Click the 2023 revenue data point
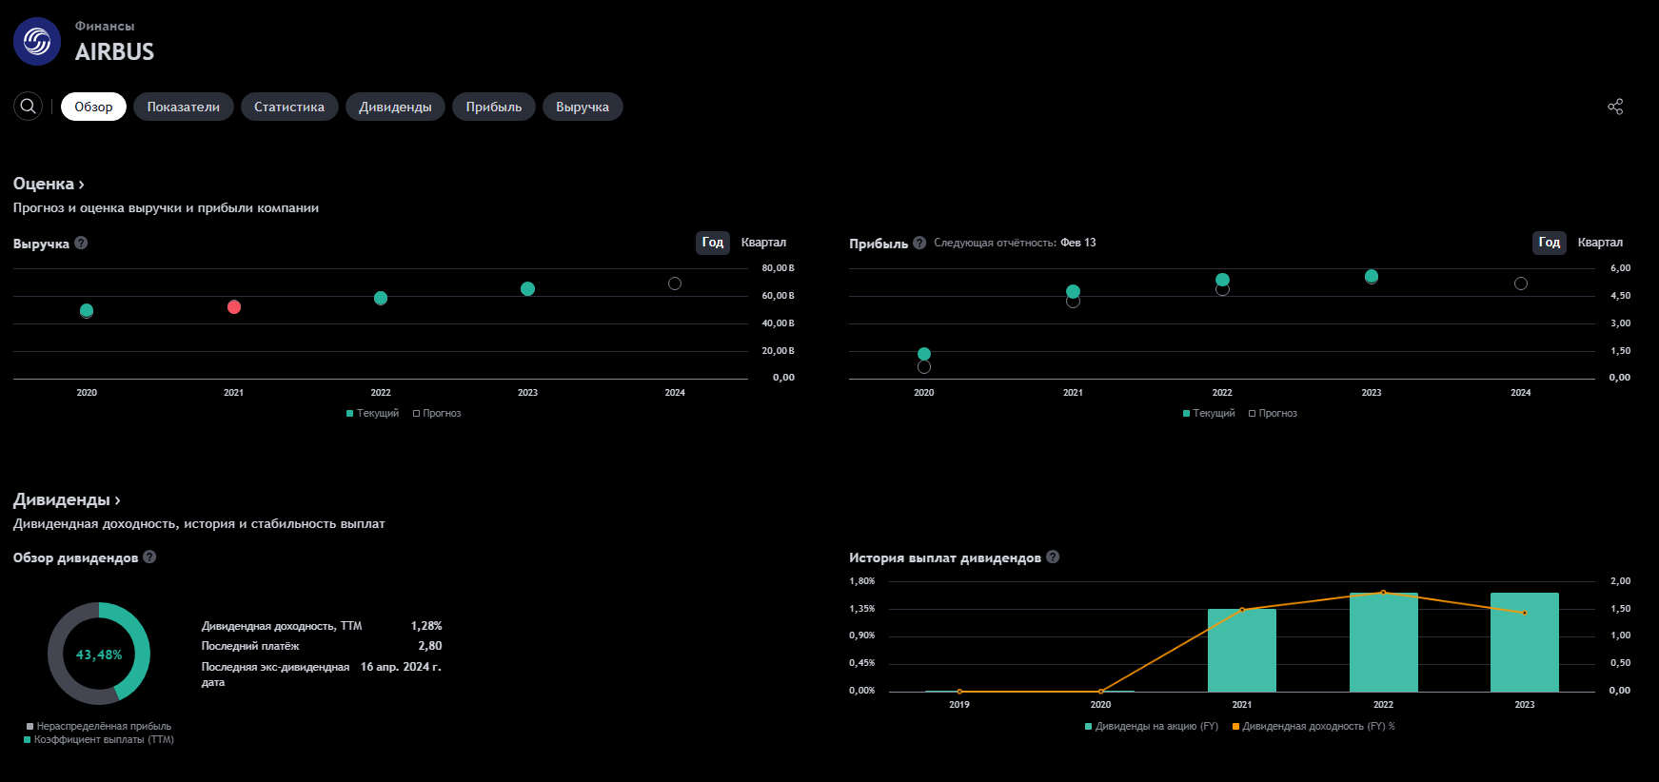The width and height of the screenshot is (1659, 782). pyautogui.click(x=528, y=289)
